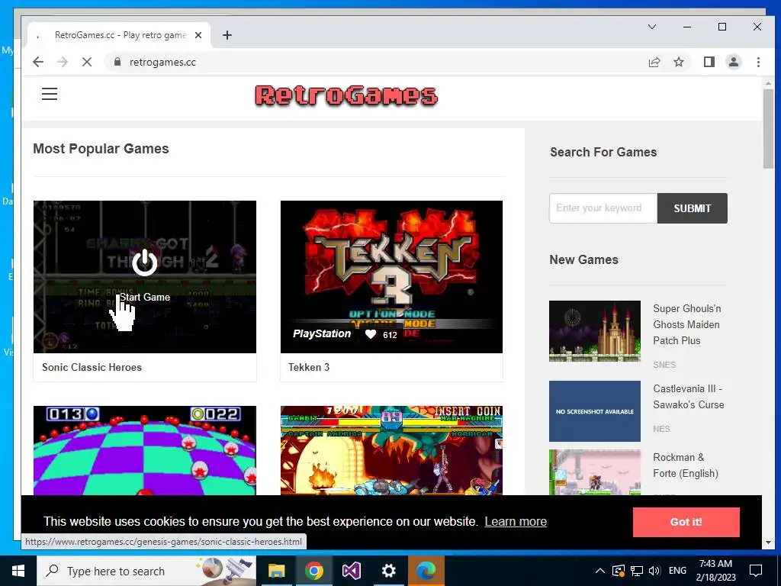
Task: Open a new tab with plus
Action: pos(227,35)
